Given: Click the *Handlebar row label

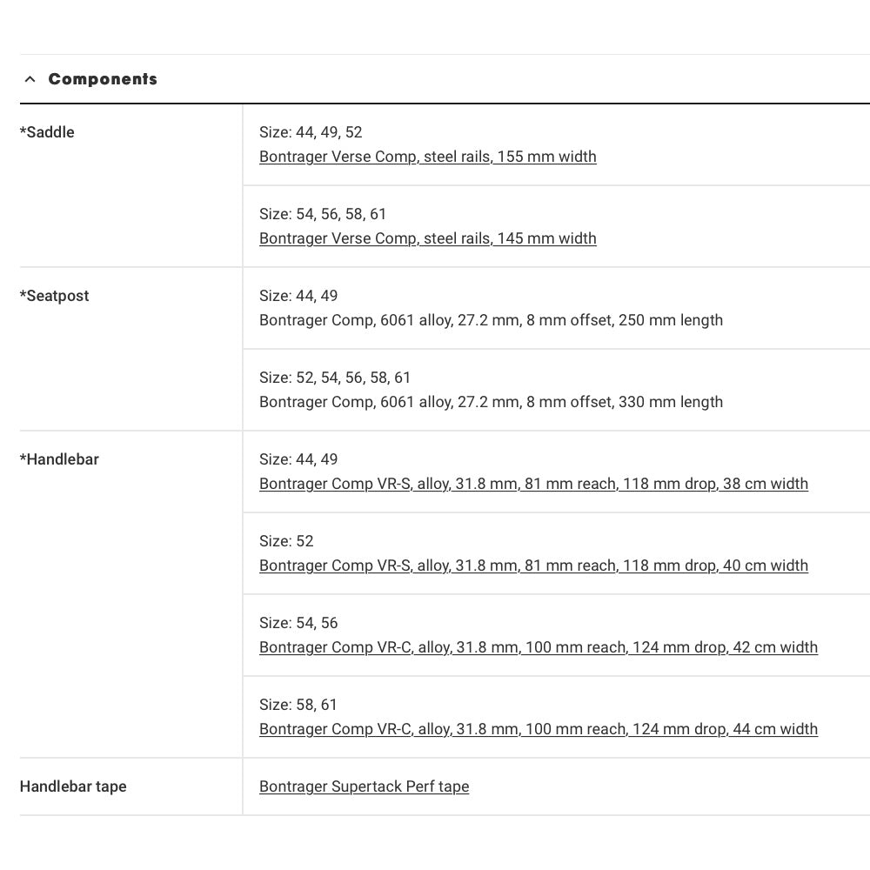Looking at the screenshot, I should coord(59,459).
